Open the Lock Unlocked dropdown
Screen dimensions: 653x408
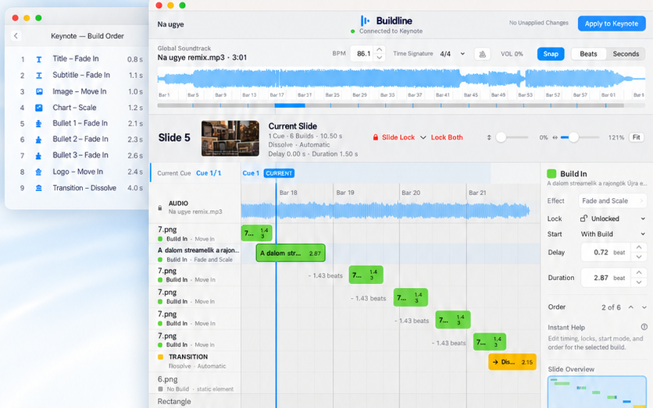612,218
